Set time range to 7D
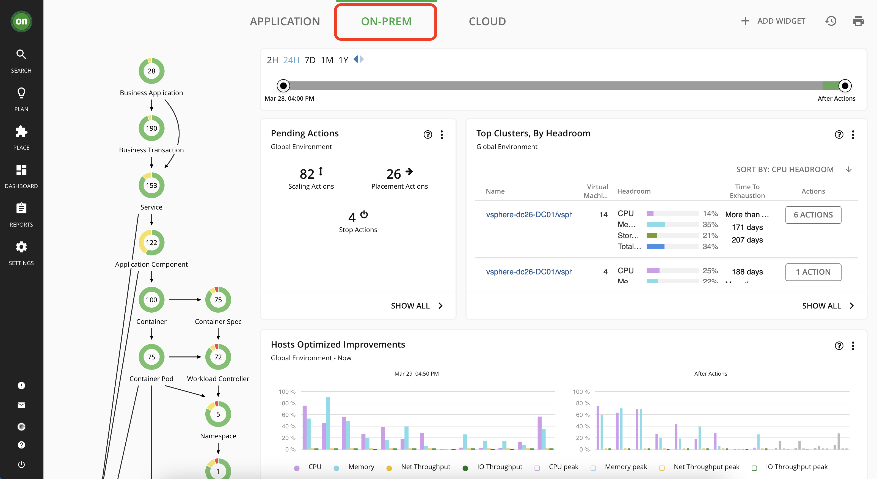This screenshot has height=479, width=877. click(x=310, y=60)
